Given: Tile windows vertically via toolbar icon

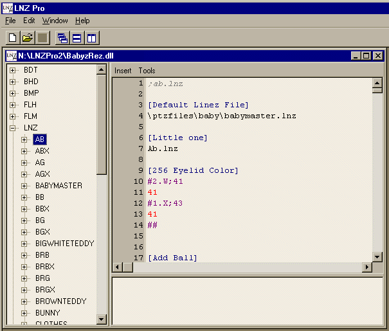Looking at the screenshot, I should (92, 38).
